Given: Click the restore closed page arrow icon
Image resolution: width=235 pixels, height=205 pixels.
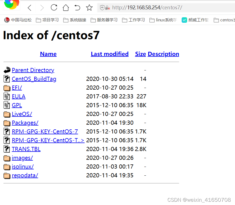Looking at the screenshot, I should [77, 8].
